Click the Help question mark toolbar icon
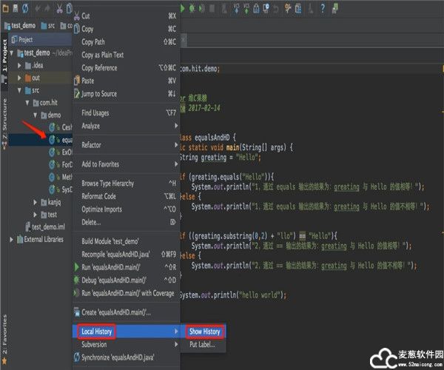The height and width of the screenshot is (370, 444). click(321, 7)
